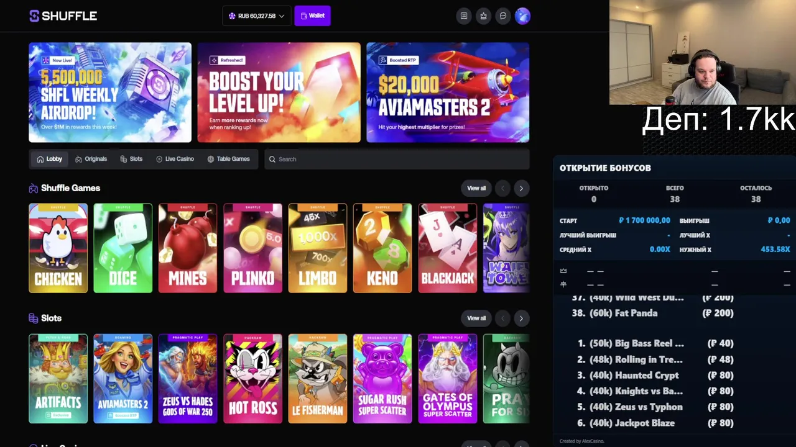This screenshot has width=796, height=447.
Task: Open the Aviamasters 2 slot tile
Action: click(x=123, y=379)
